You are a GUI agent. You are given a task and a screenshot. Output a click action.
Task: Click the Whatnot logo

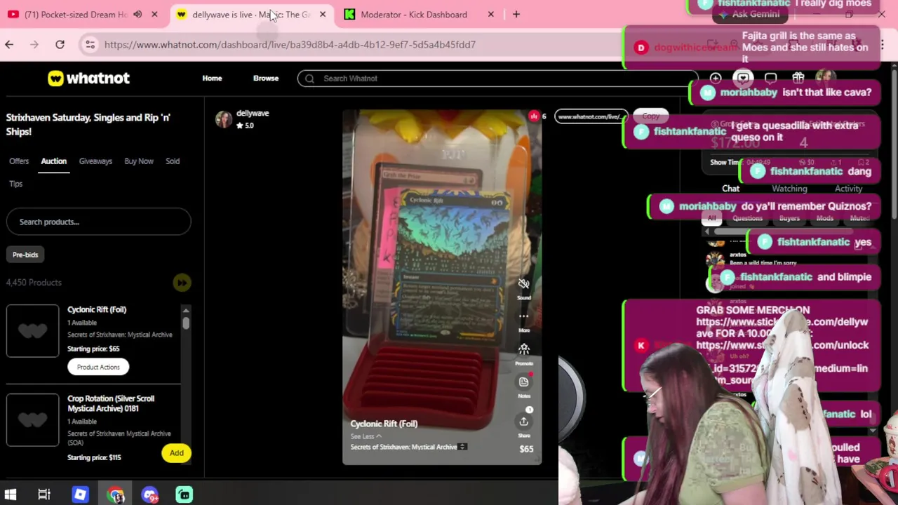[88, 78]
